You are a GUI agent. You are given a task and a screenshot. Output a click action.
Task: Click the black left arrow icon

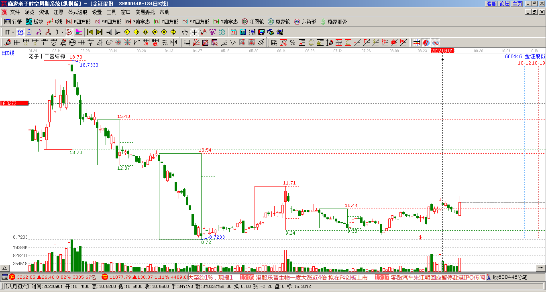109,32
